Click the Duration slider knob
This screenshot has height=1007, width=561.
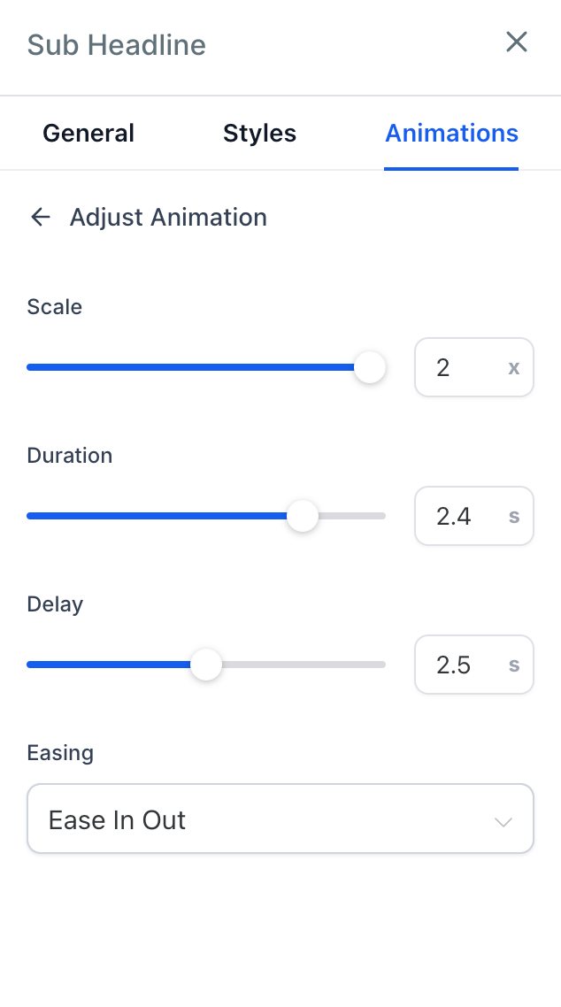coord(303,516)
